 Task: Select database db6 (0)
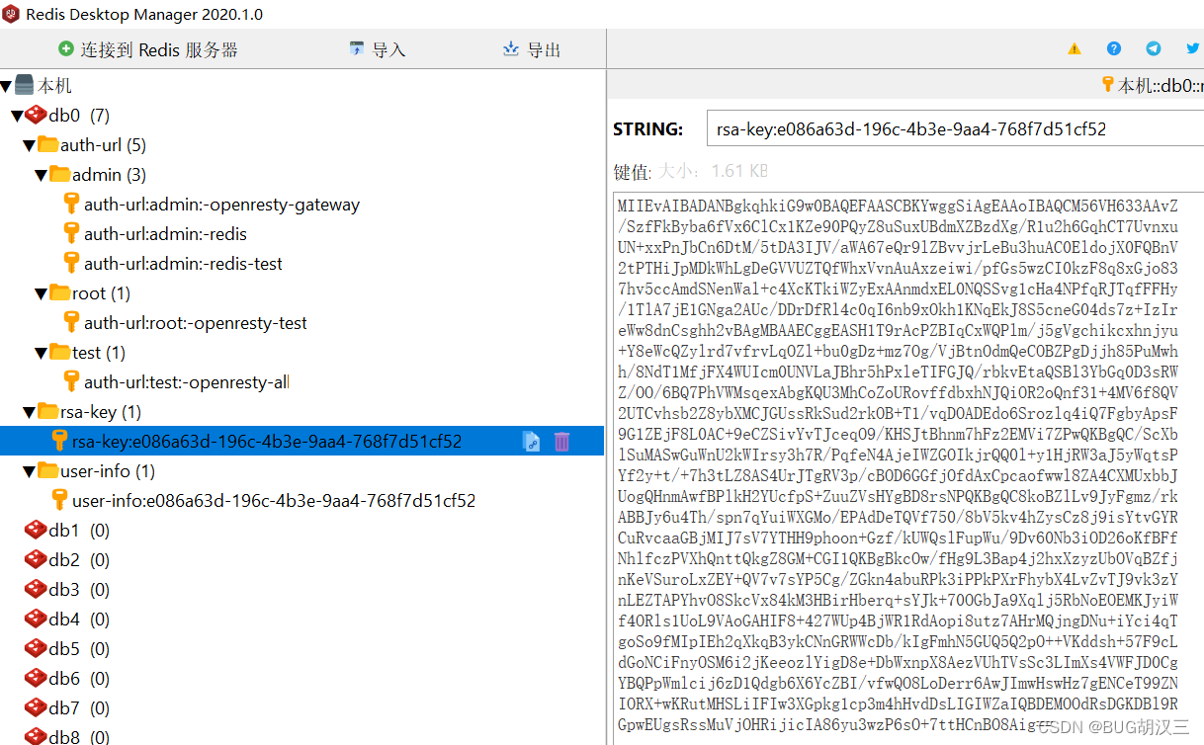[x=79, y=679]
